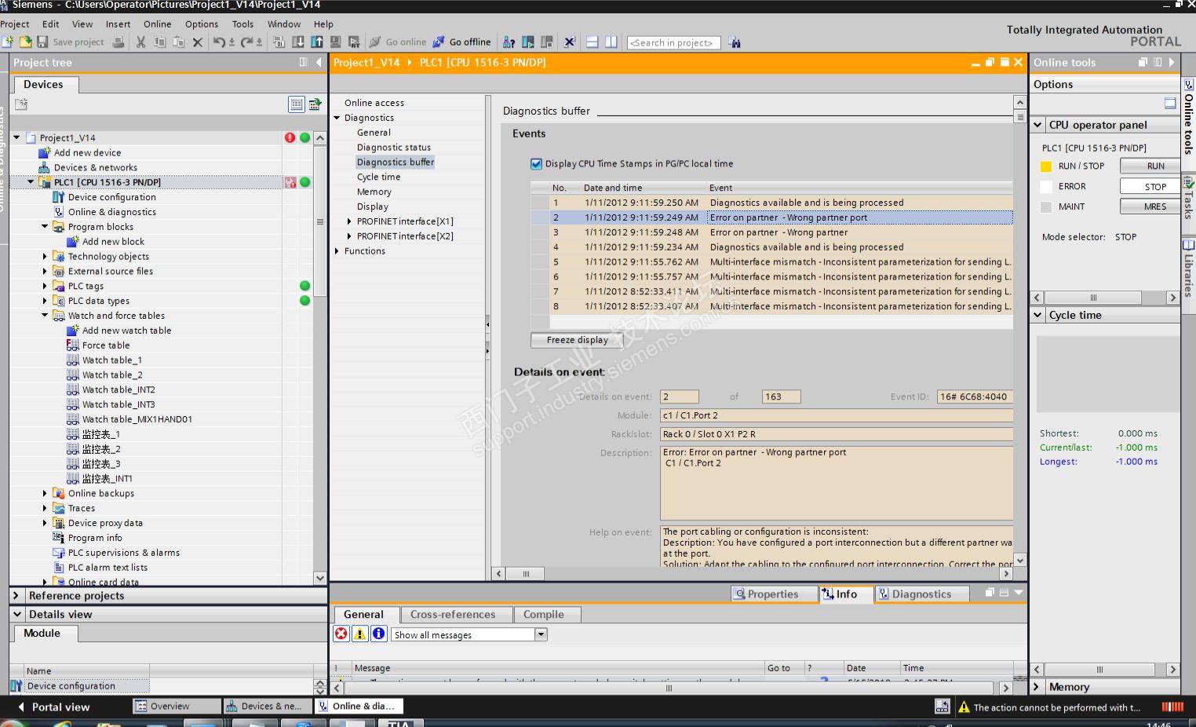The height and width of the screenshot is (727, 1196).
Task: Click the MRES button on operator panel
Action: pos(1154,207)
